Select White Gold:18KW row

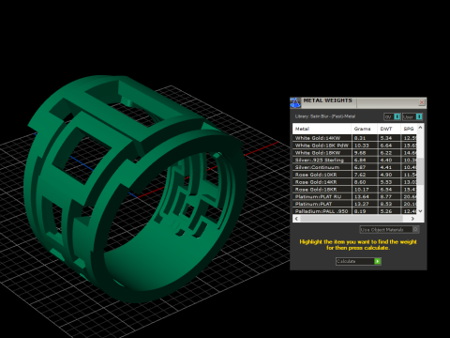click(x=354, y=153)
